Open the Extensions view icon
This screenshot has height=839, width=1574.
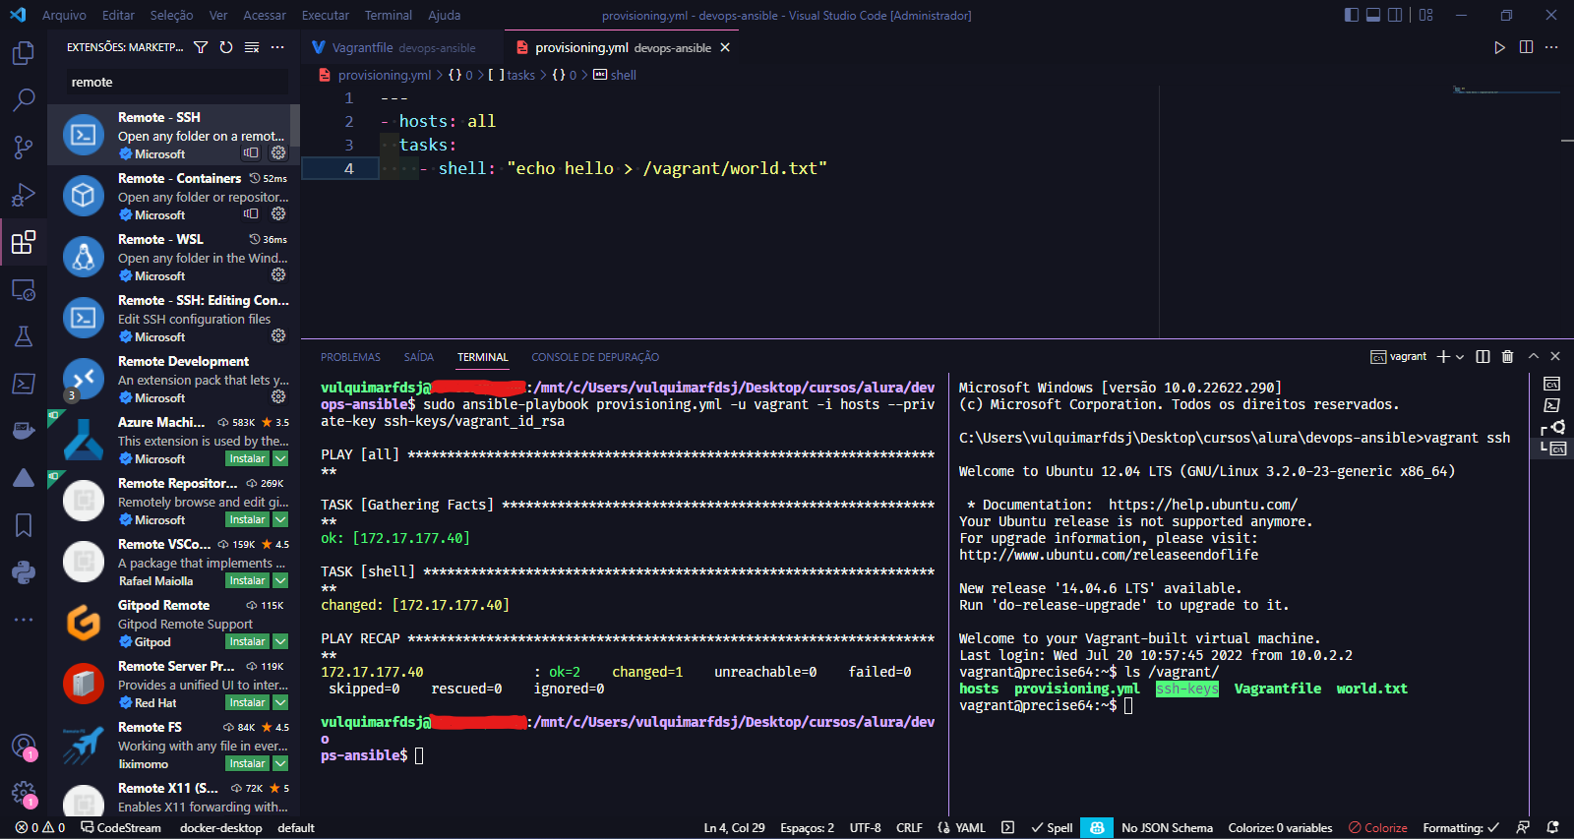click(x=24, y=242)
